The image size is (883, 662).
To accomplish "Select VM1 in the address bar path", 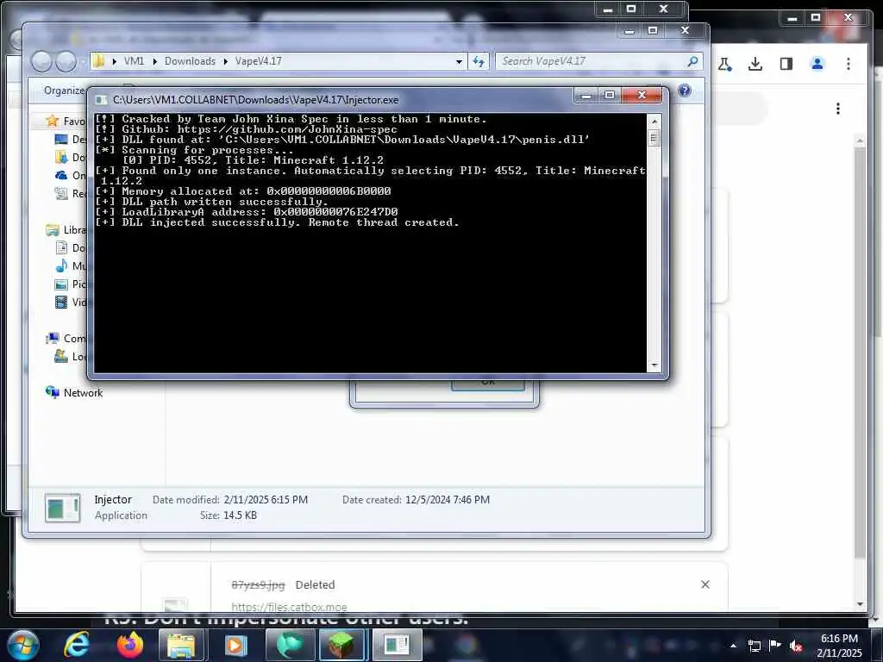I will coord(134,61).
